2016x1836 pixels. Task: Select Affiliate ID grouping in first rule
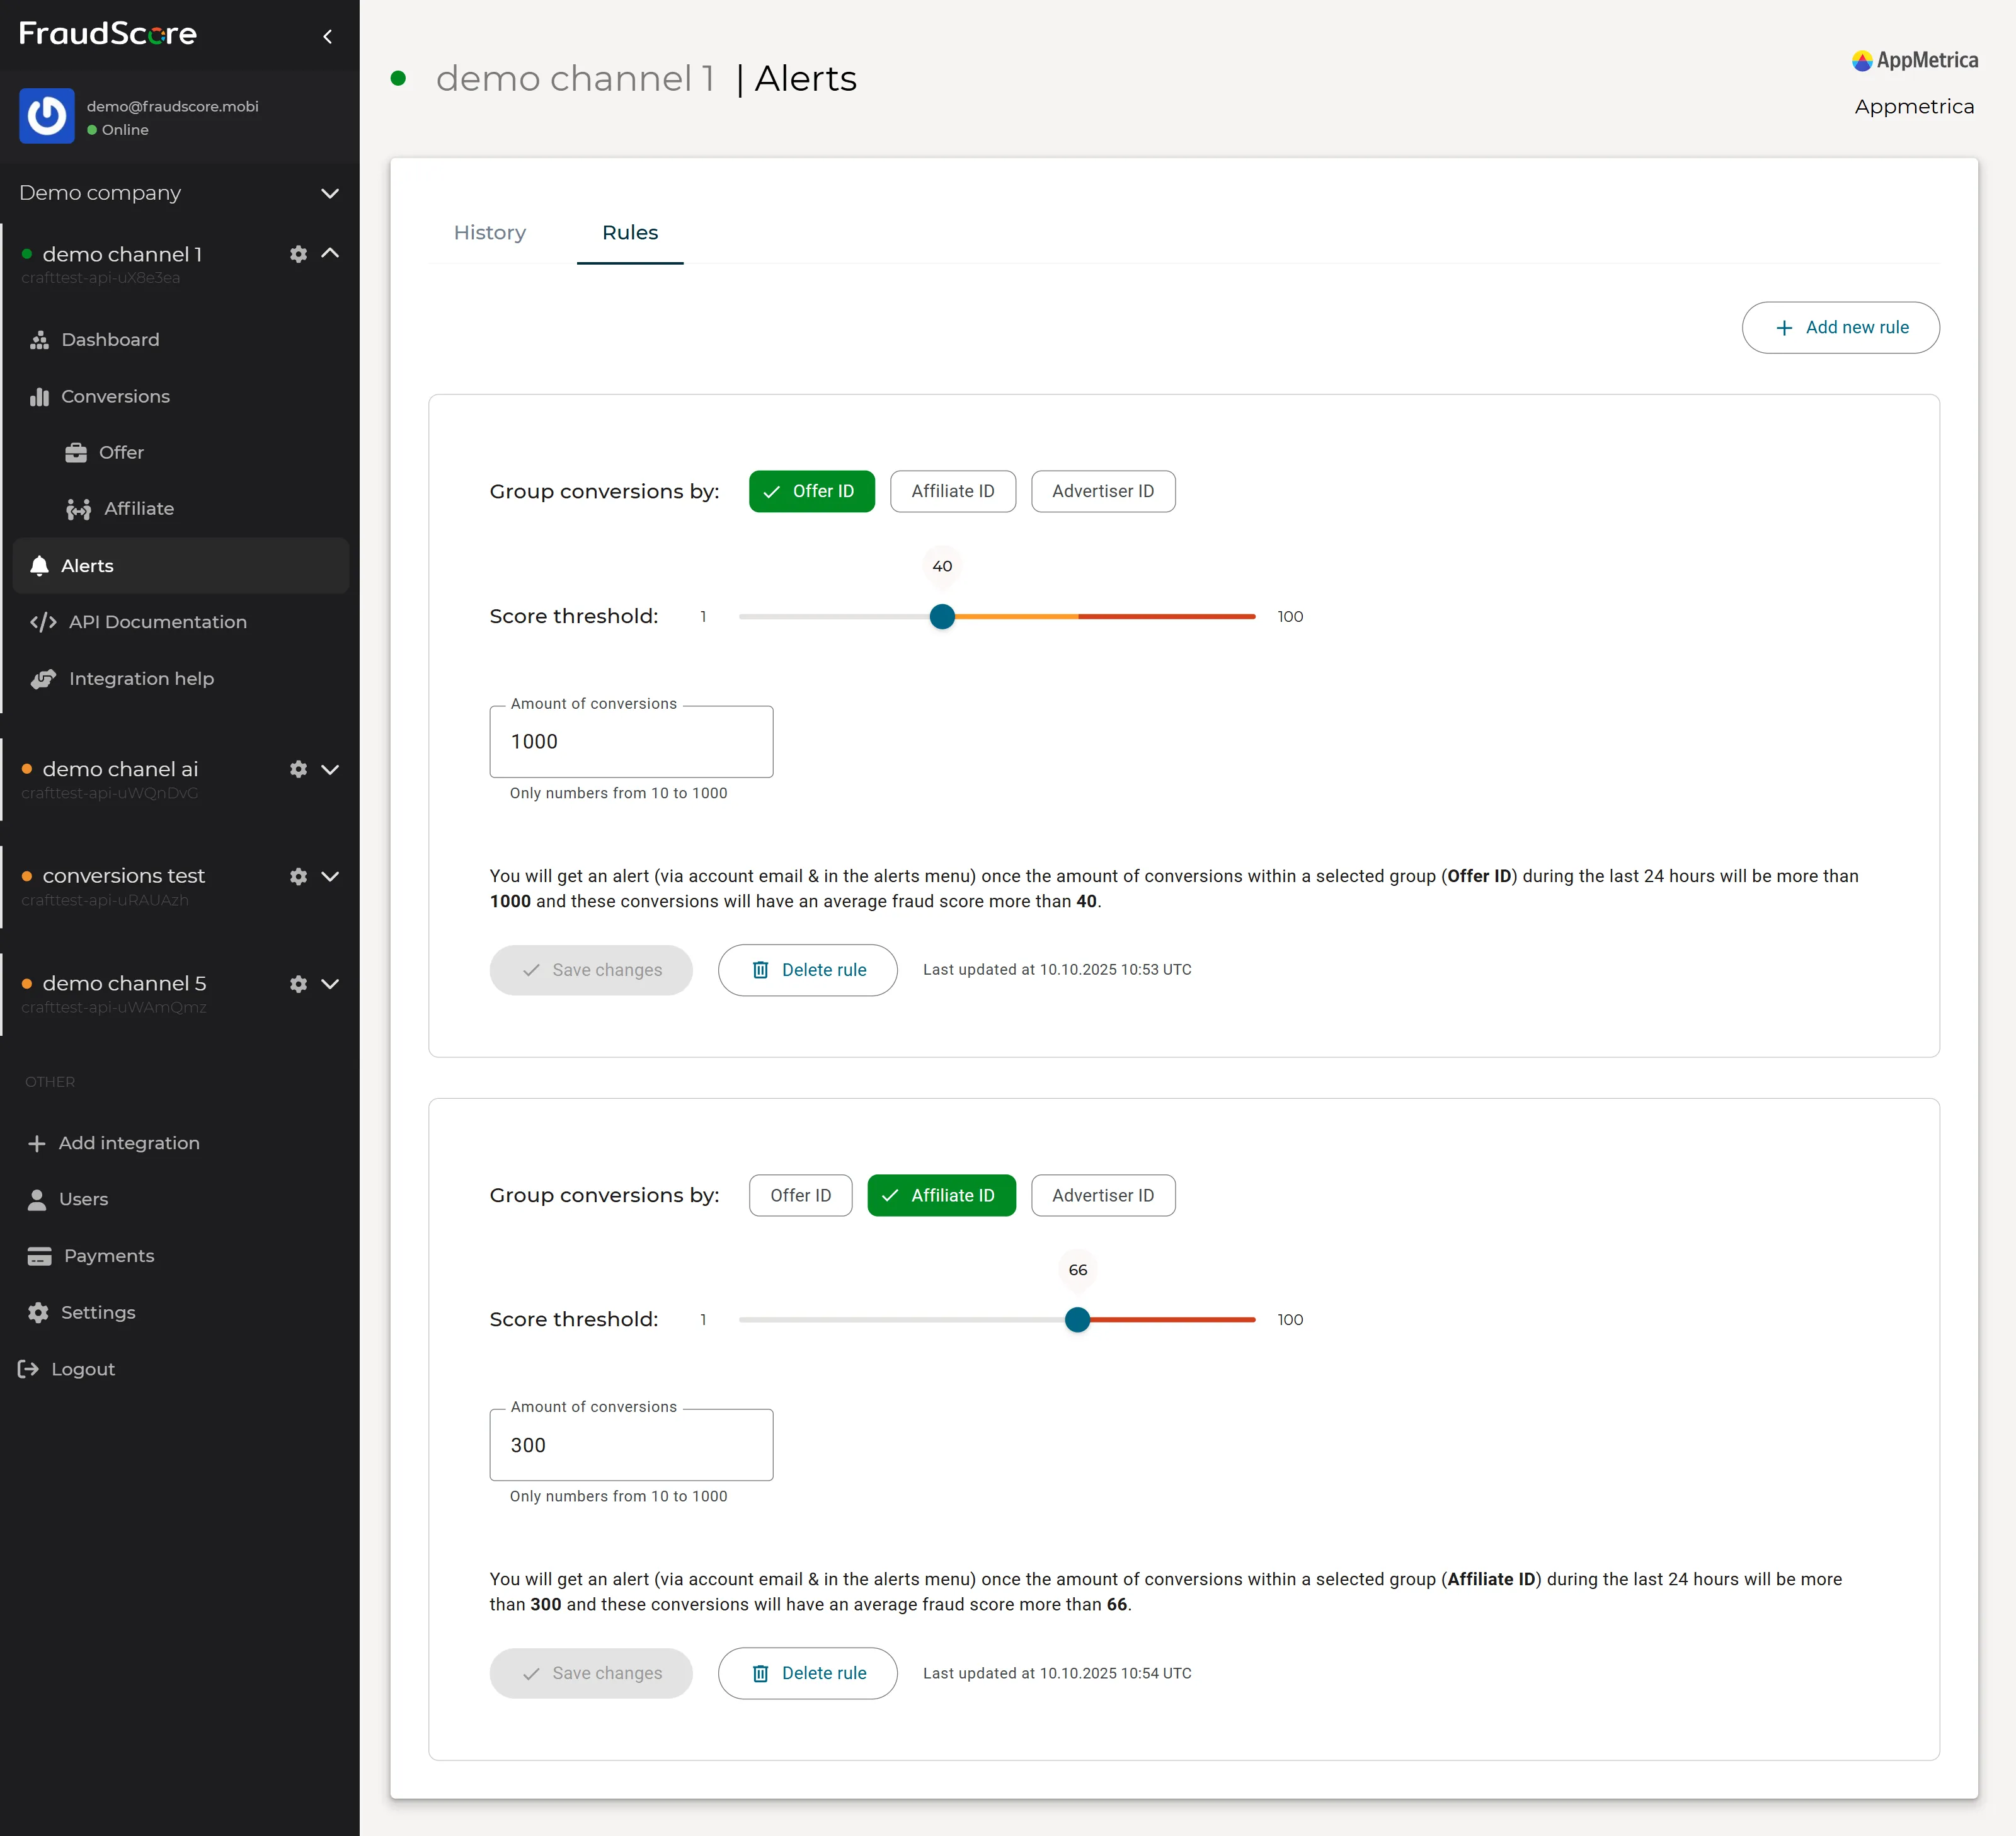pos(952,491)
